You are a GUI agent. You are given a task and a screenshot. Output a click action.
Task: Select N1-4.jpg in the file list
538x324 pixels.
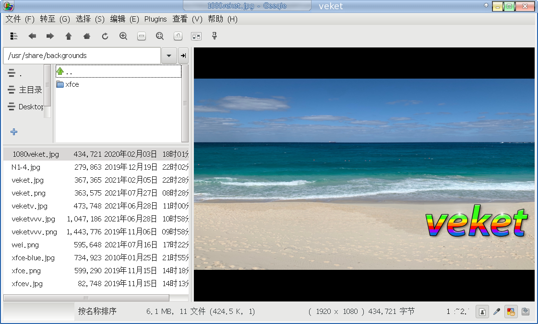point(96,167)
